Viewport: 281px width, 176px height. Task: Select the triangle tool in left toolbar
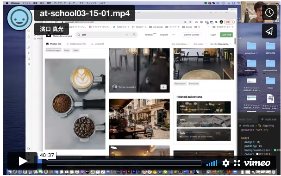pos(29,36)
